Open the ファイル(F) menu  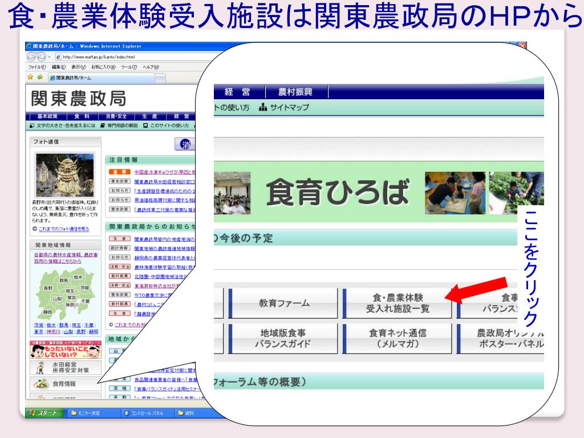37,67
